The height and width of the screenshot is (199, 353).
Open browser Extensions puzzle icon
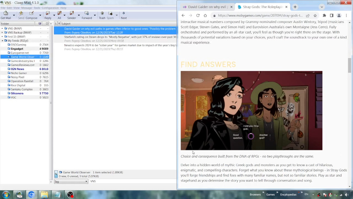[x=324, y=15]
